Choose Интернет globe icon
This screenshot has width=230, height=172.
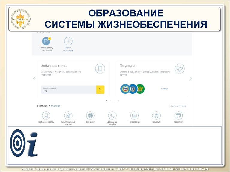pyautogui.click(x=90, y=116)
